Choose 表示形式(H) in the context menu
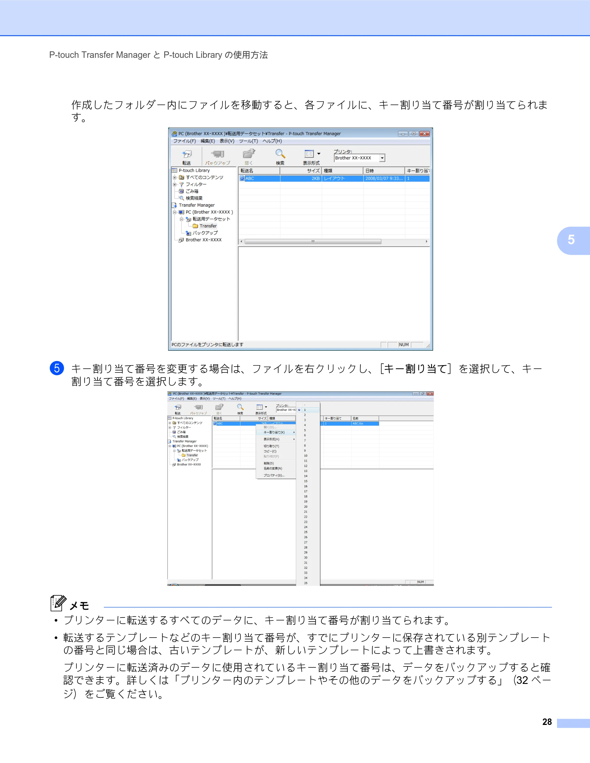590x763 pixels. pyautogui.click(x=276, y=439)
